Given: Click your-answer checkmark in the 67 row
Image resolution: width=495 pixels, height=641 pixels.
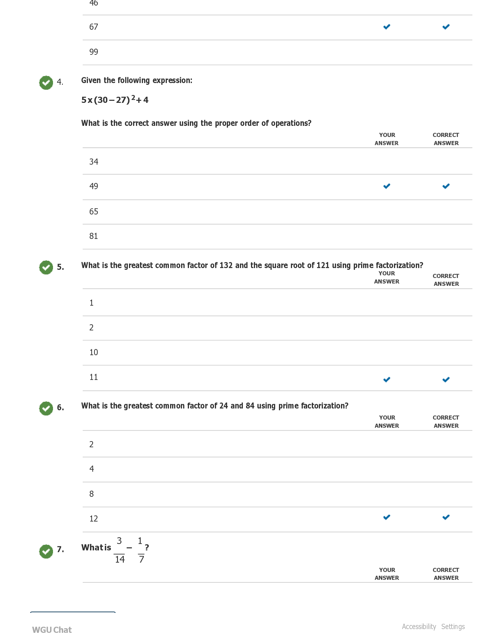Looking at the screenshot, I should pyautogui.click(x=386, y=27).
